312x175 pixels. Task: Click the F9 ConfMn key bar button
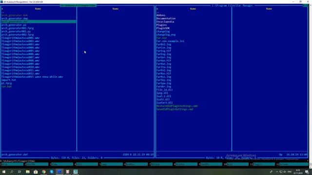[211, 164]
